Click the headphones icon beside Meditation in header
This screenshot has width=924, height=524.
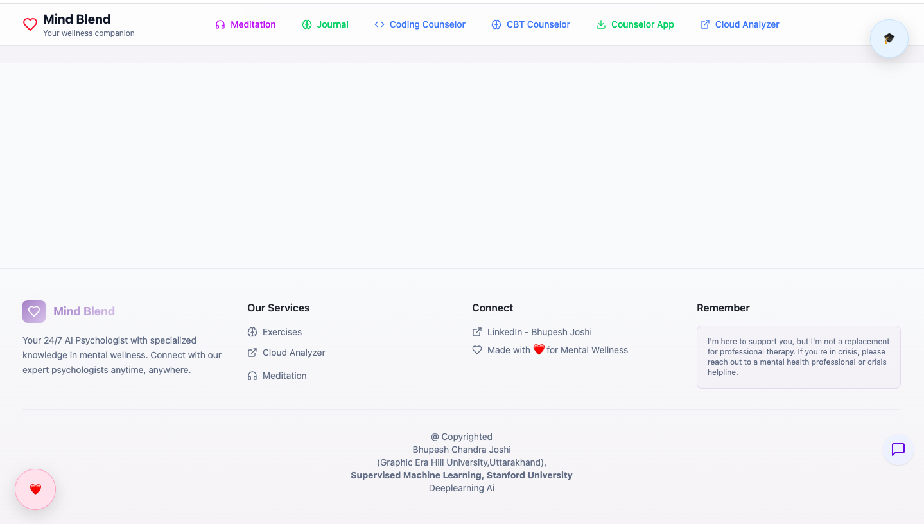coord(220,24)
